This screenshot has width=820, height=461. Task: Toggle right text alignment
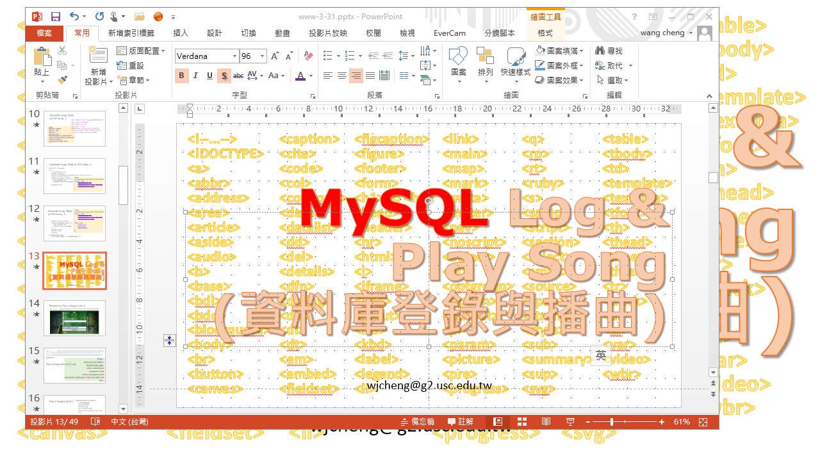pos(356,76)
